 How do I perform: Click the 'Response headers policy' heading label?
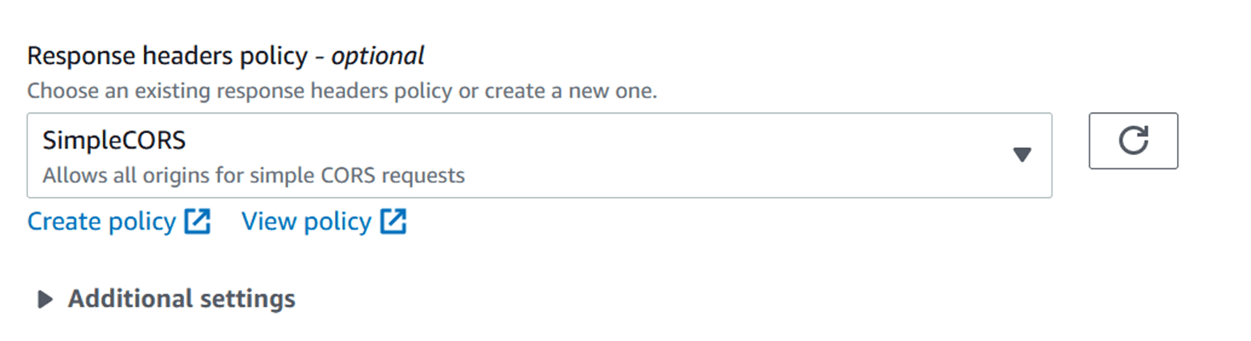pos(167,56)
